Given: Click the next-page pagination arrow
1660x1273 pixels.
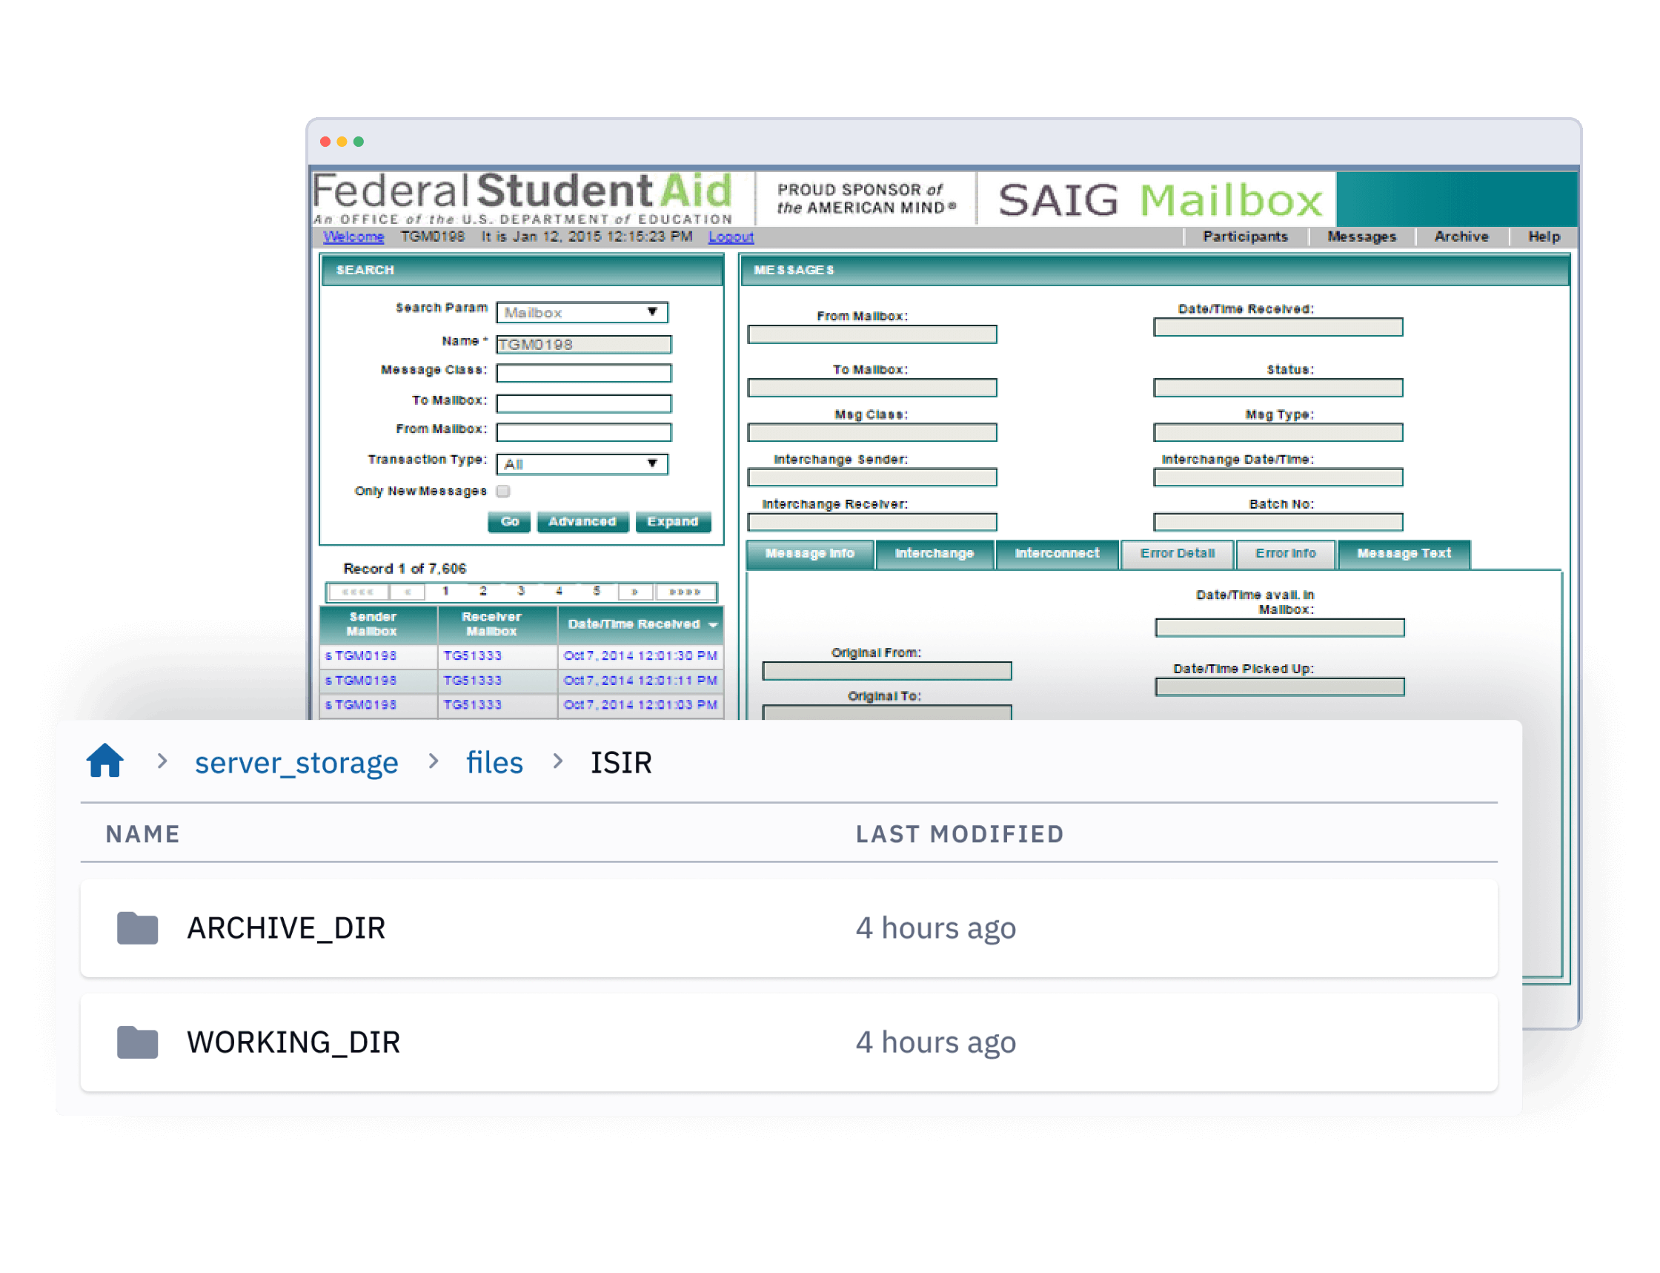Looking at the screenshot, I should [634, 592].
